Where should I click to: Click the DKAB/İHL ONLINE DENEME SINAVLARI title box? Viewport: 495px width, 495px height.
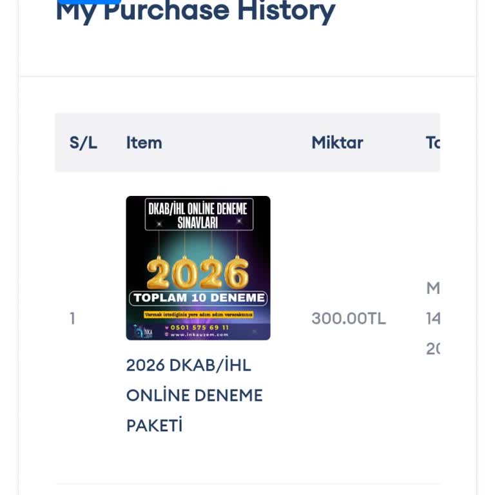[199, 215]
